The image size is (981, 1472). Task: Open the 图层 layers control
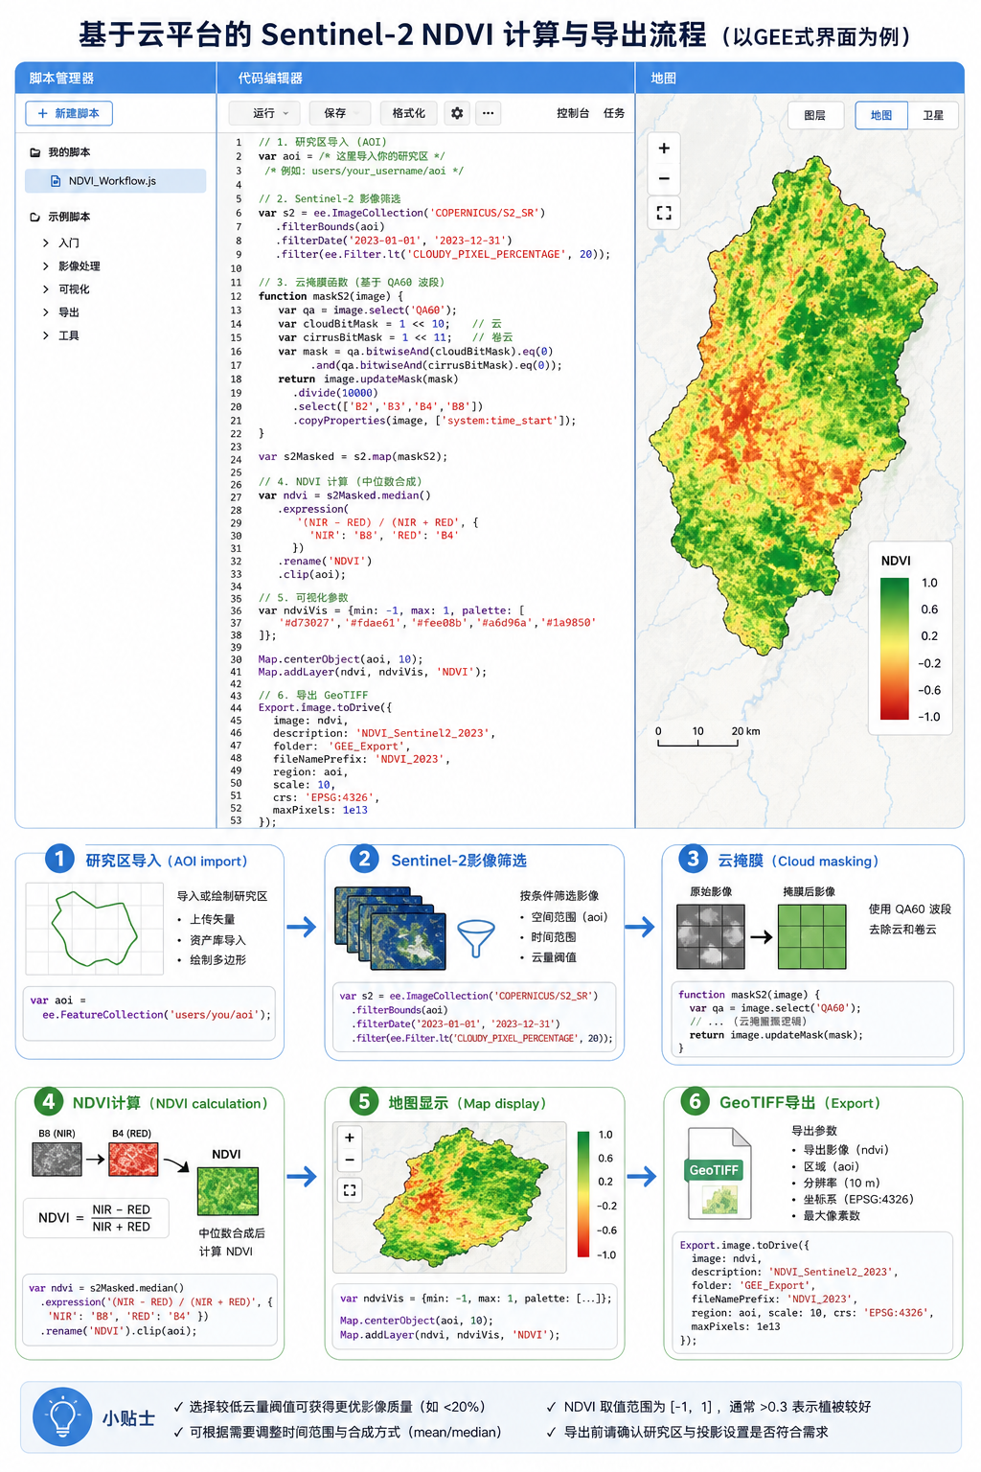click(815, 115)
